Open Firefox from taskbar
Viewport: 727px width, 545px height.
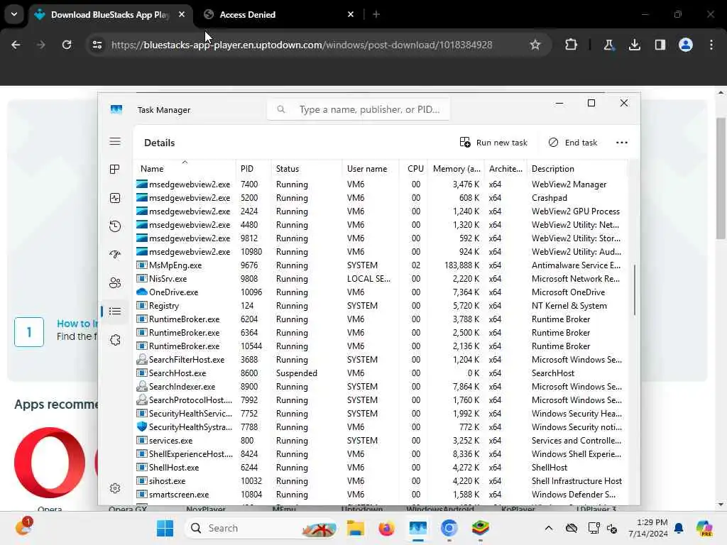pyautogui.click(x=386, y=528)
